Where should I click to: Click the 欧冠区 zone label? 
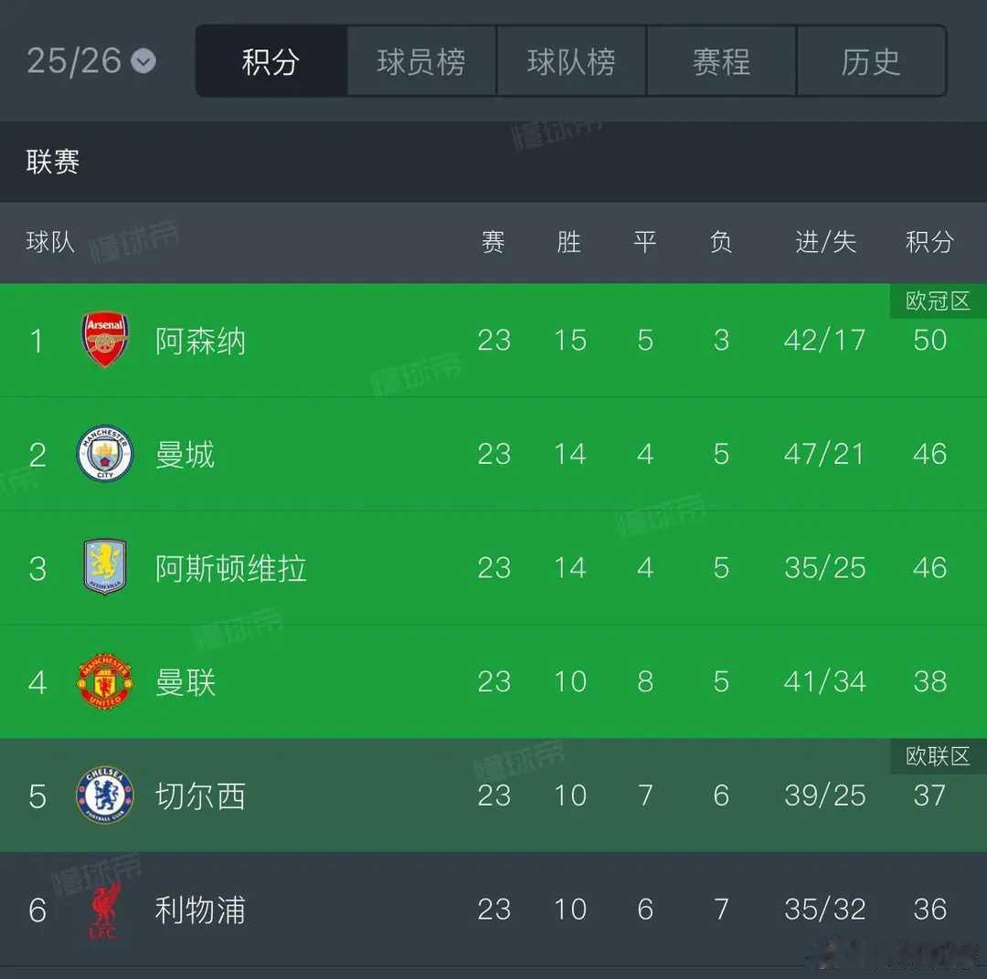(x=938, y=300)
